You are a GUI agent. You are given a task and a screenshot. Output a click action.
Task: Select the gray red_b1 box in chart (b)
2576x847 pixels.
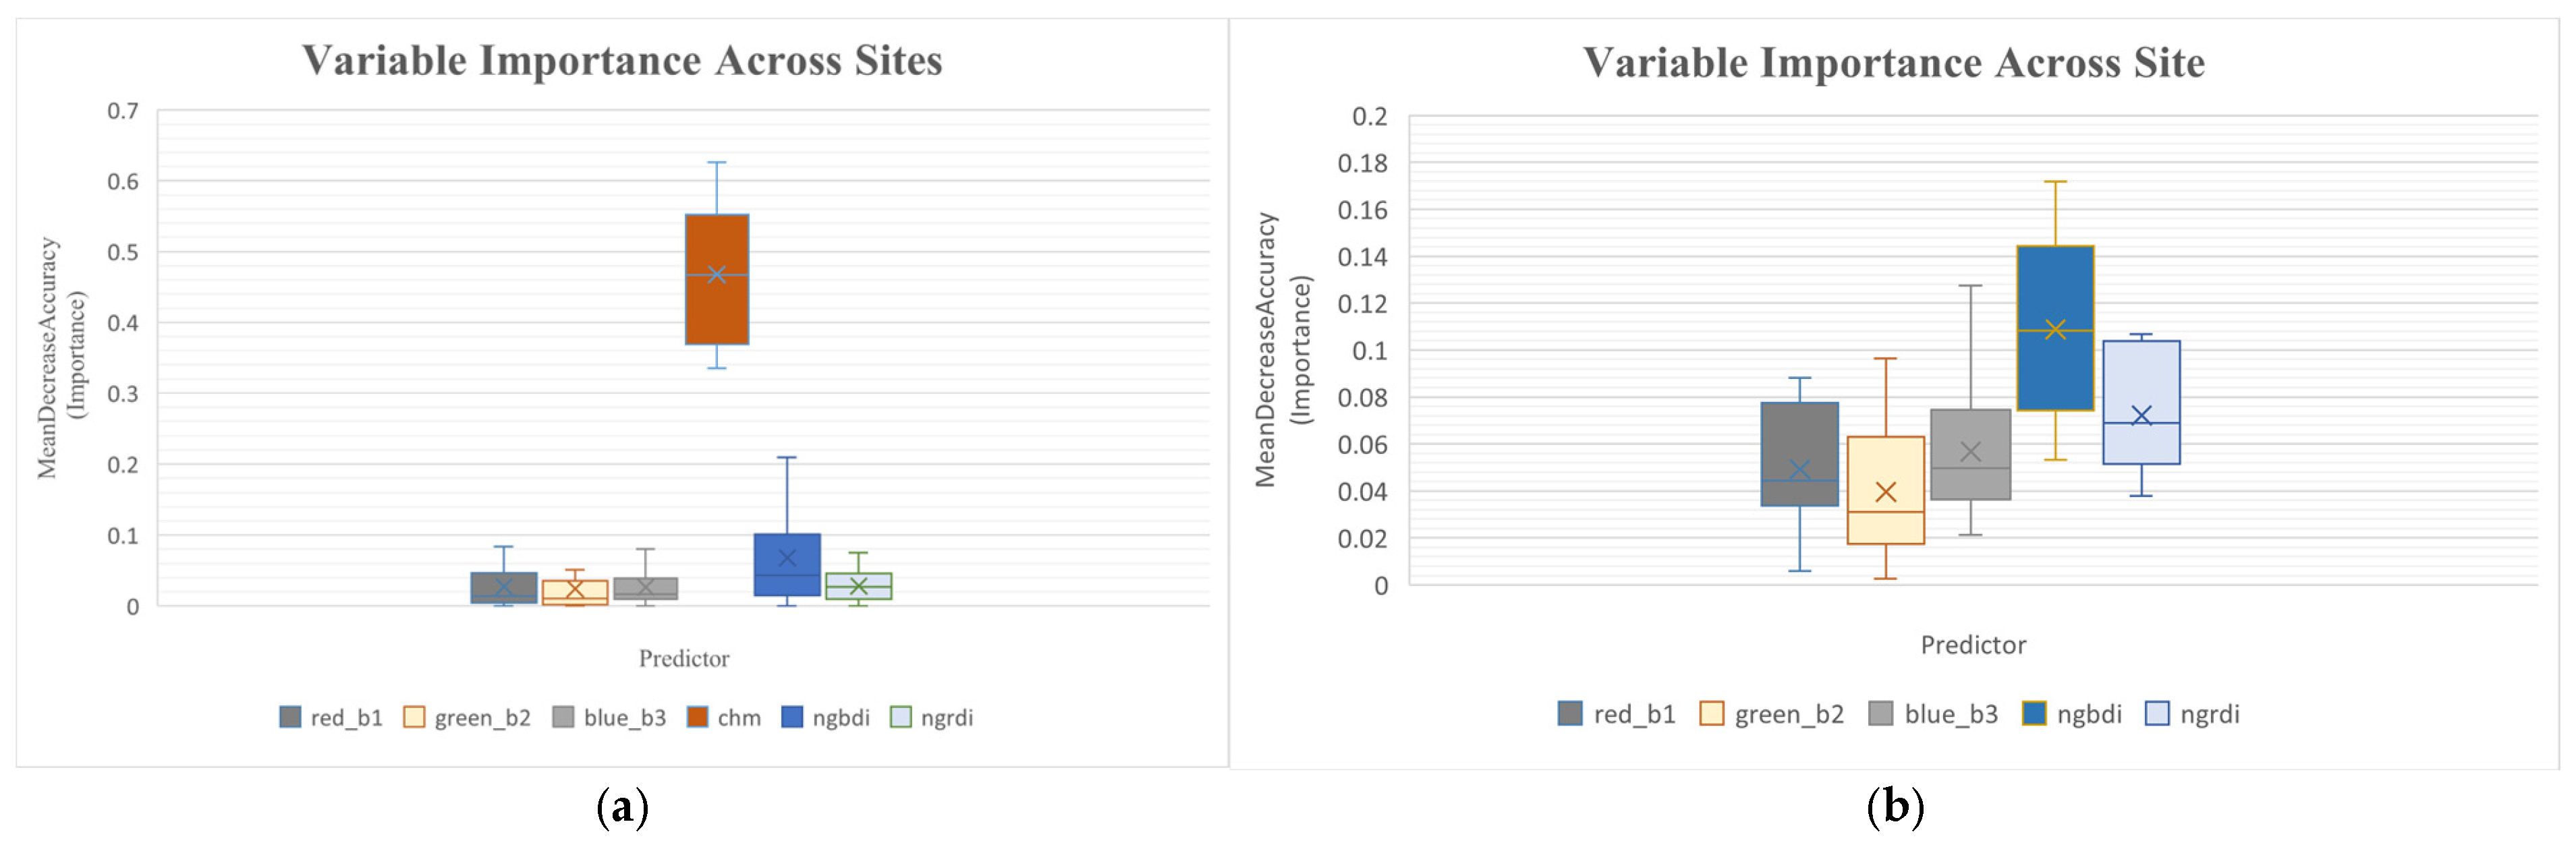[1799, 454]
